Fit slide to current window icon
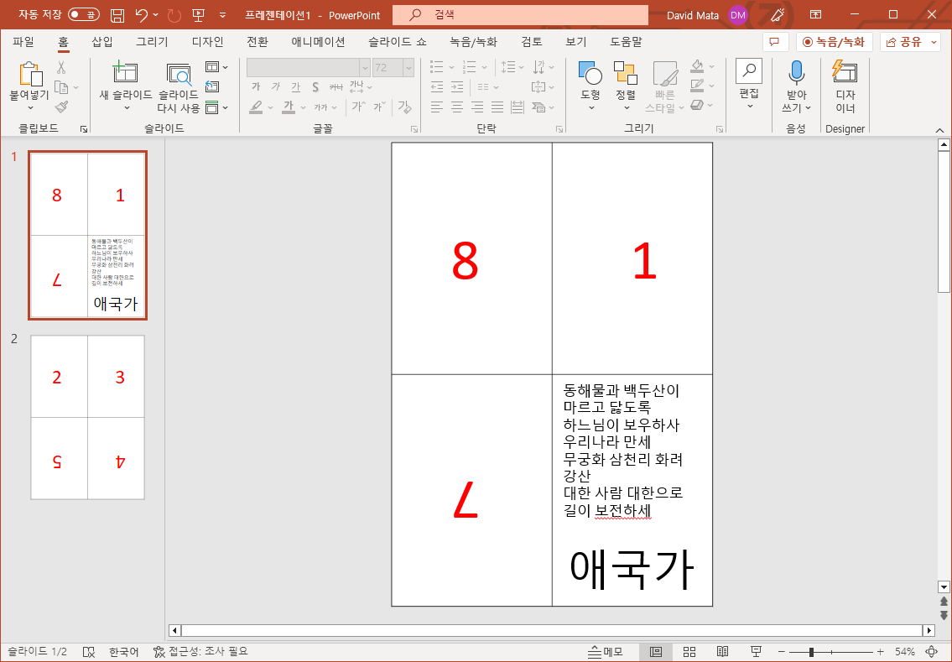952x662 pixels. point(931,652)
